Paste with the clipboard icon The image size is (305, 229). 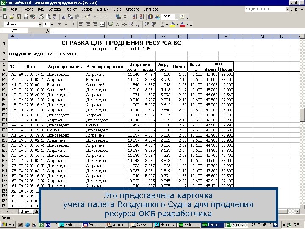tap(77, 17)
